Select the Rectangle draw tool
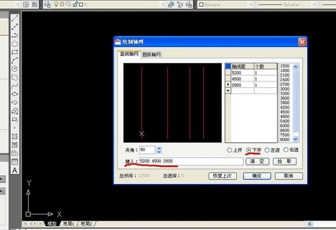The width and height of the screenshot is (336, 230). (x=14, y=52)
